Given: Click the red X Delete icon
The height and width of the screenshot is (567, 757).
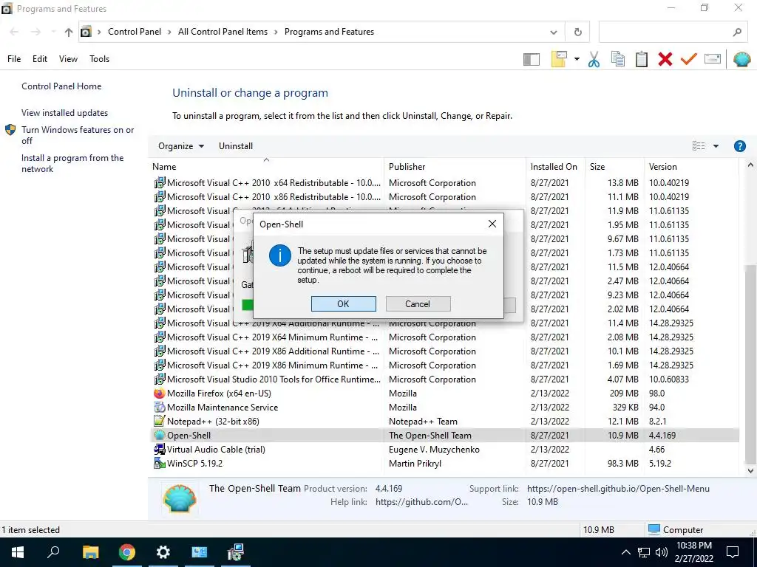Looking at the screenshot, I should pos(665,59).
